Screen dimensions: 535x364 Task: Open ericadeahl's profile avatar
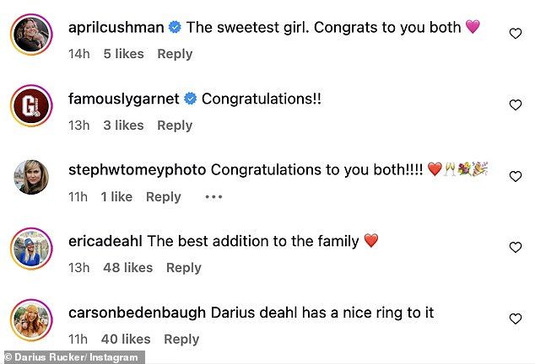(x=33, y=248)
